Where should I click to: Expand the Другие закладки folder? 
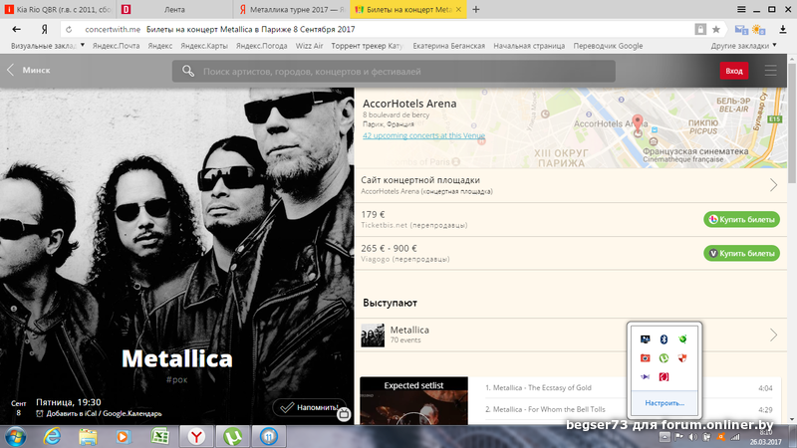(x=743, y=46)
